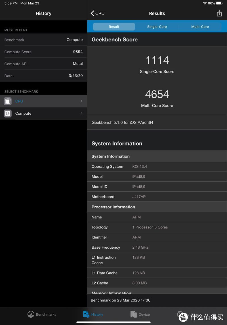Image resolution: width=227 pixels, height=325 pixels.
Task: Select the Model ID row
Action: (x=157, y=186)
